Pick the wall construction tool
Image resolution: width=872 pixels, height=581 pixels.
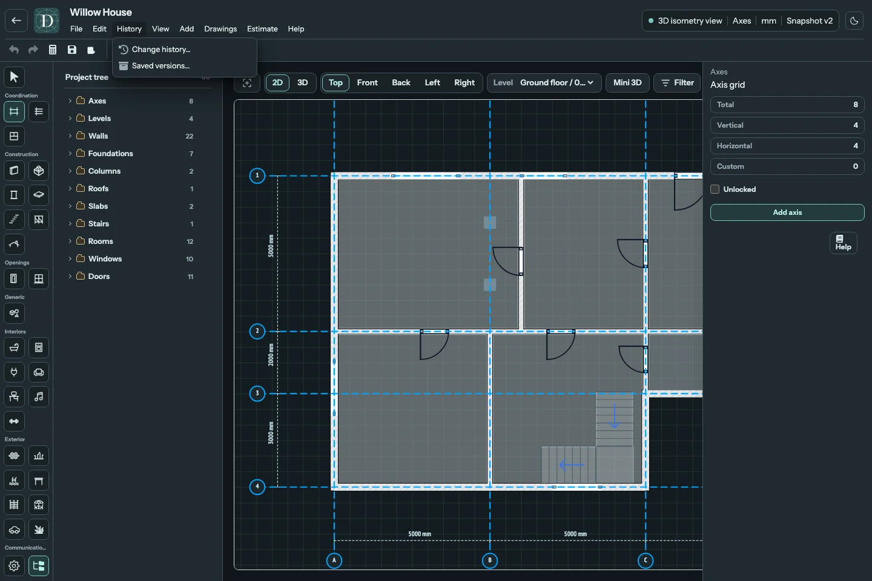(14, 171)
